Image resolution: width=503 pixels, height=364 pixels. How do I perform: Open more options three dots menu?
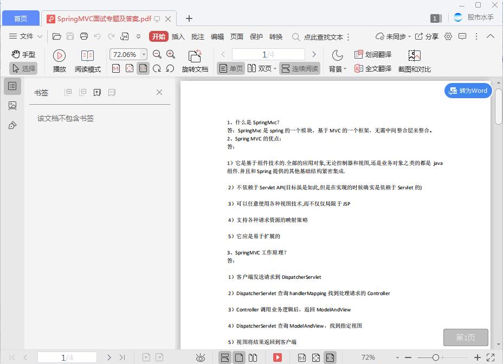(x=476, y=36)
